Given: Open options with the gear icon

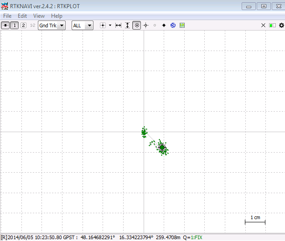Looking at the screenshot, I should tap(281, 26).
